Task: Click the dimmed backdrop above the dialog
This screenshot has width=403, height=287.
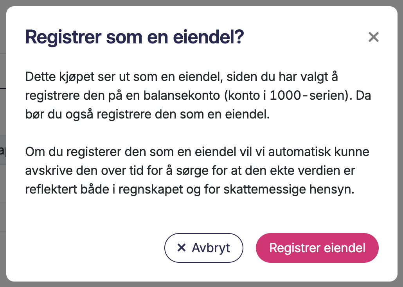Action: [x=201, y=3]
